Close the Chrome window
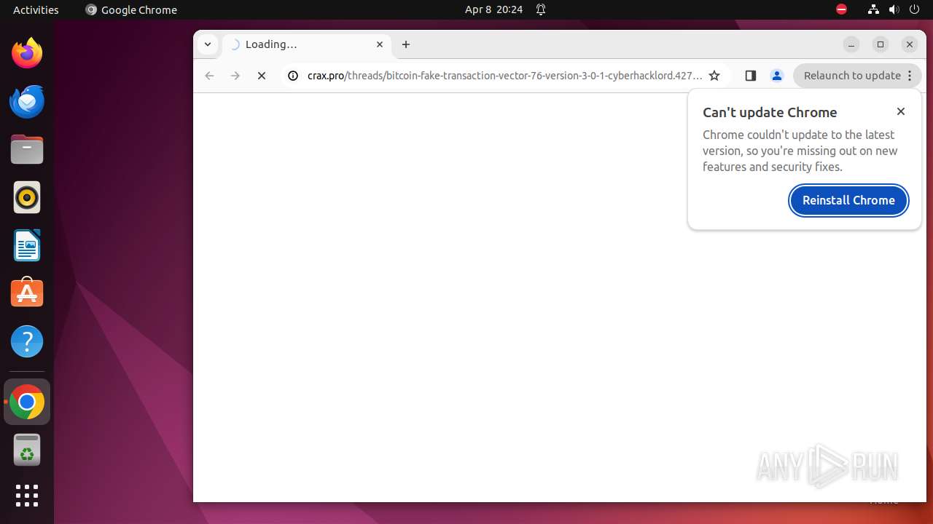Image resolution: width=933 pixels, height=524 pixels. click(x=910, y=44)
